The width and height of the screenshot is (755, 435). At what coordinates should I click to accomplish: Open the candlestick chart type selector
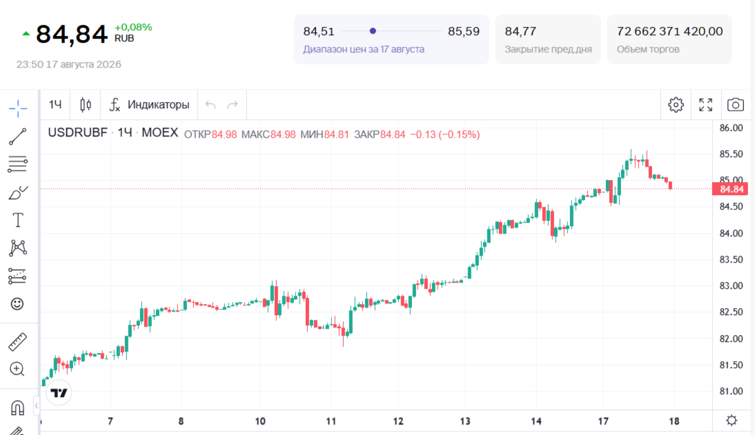(x=86, y=104)
